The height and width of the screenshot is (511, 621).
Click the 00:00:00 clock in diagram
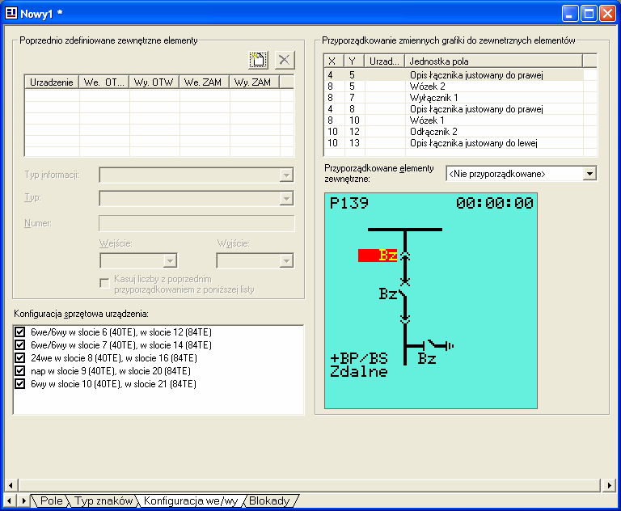[x=494, y=203]
